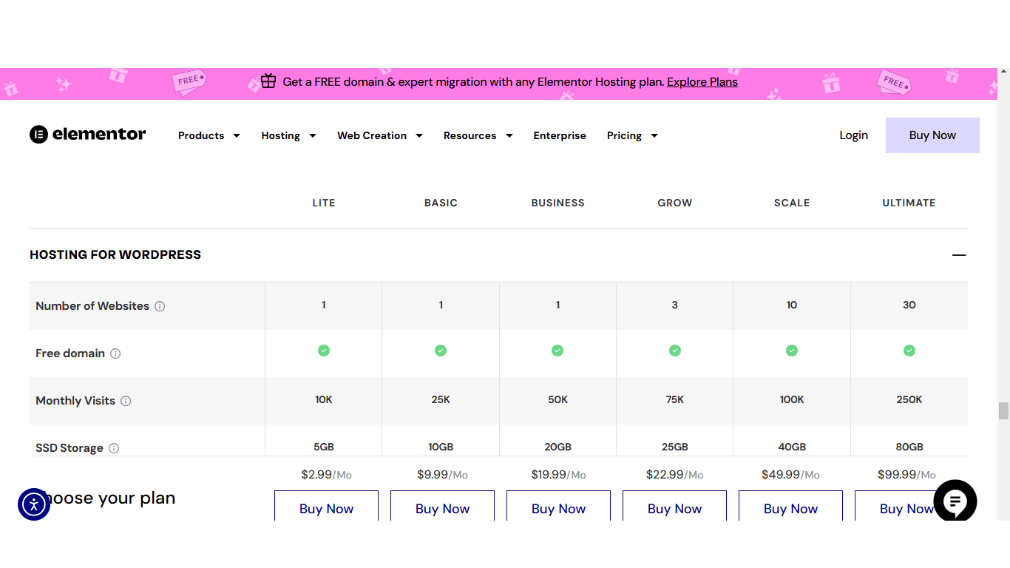Click the SSD Storage row label
Image resolution: width=1010 pixels, height=568 pixels.
click(70, 448)
